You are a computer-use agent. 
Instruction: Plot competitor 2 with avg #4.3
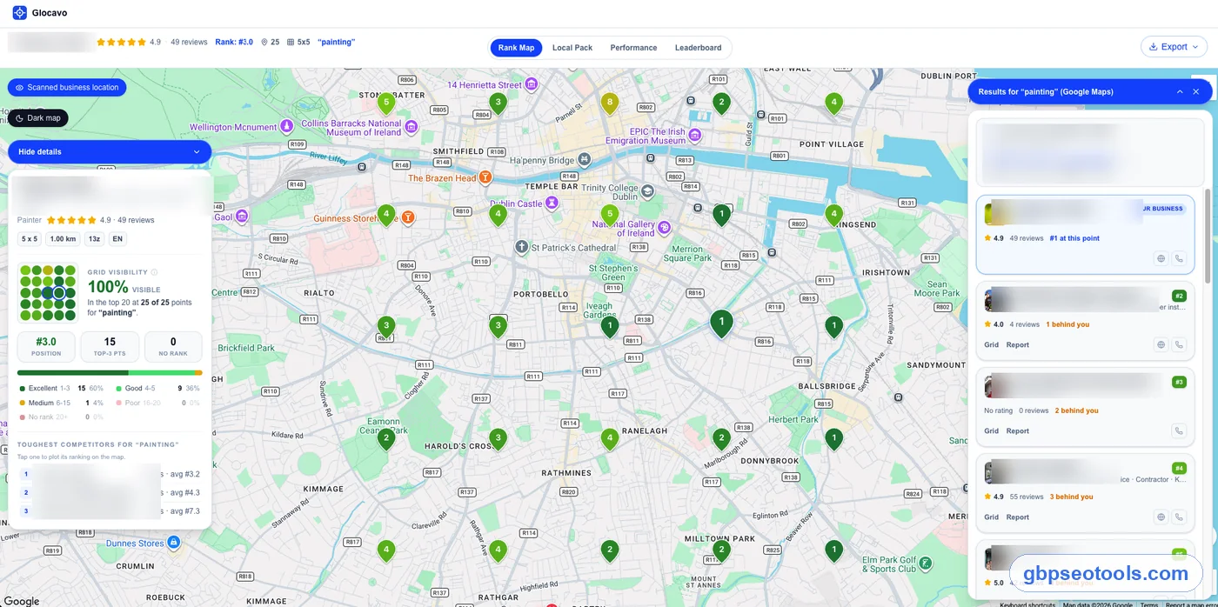click(x=110, y=493)
